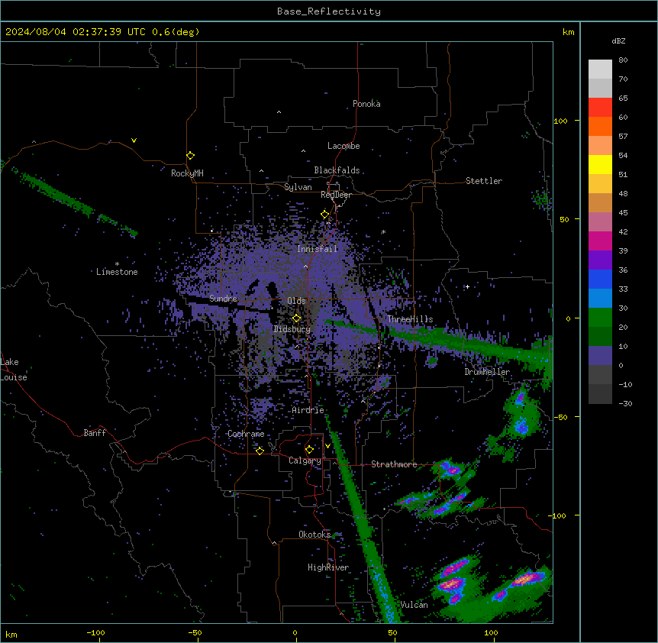Click the 0 tick on horizontal axis
658x643 pixels.
tap(295, 632)
